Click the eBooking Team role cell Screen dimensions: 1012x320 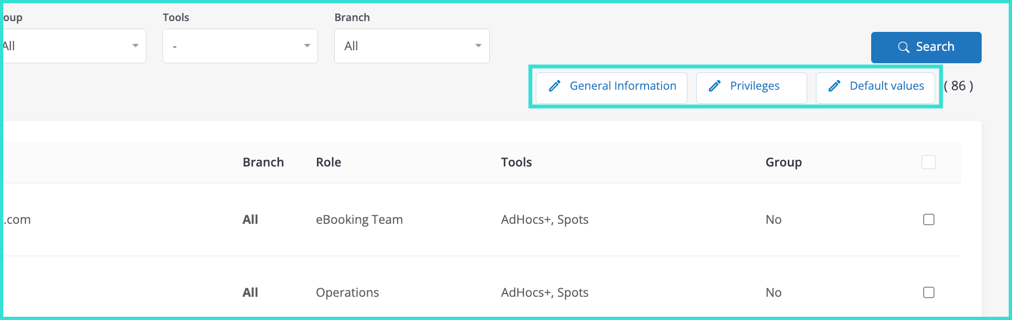click(359, 219)
